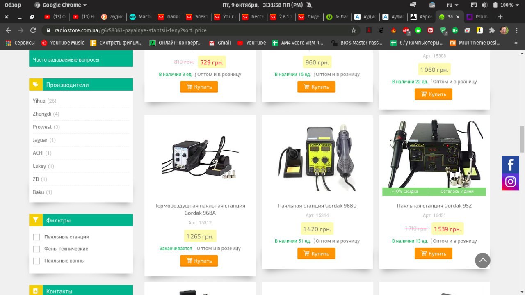
Task: Open Часто задаваемые вопросы link
Action: click(x=66, y=60)
